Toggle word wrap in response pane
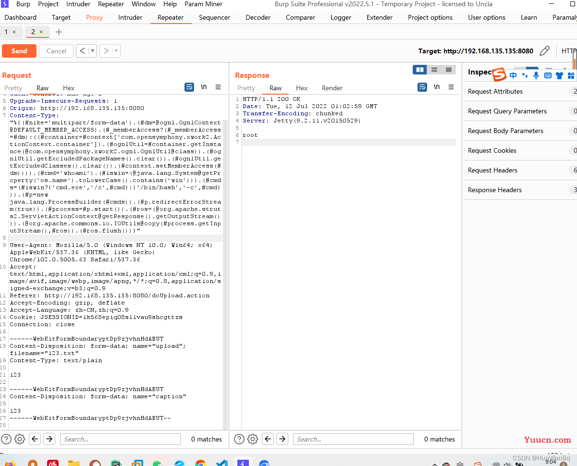This screenshot has width=577, height=466. (x=422, y=87)
